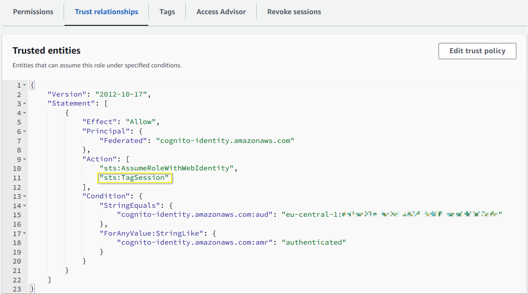528x294 pixels.
Task: Click the "Federated" key text
Action: (123, 141)
